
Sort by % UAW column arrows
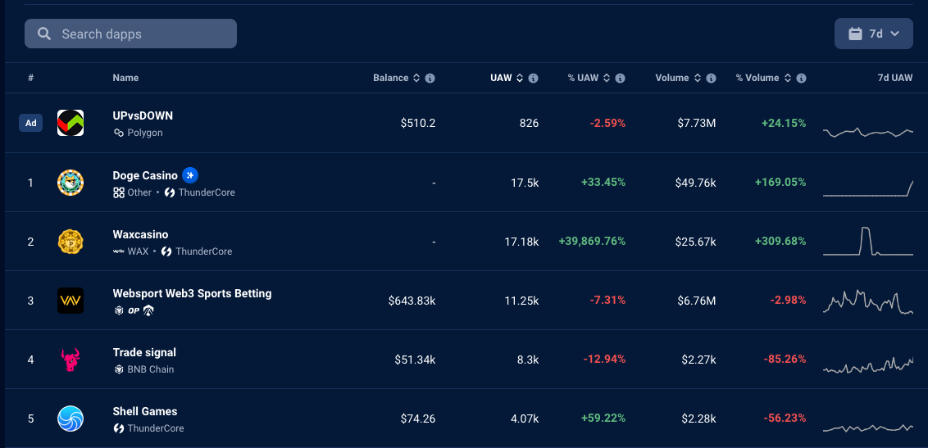[x=607, y=78]
